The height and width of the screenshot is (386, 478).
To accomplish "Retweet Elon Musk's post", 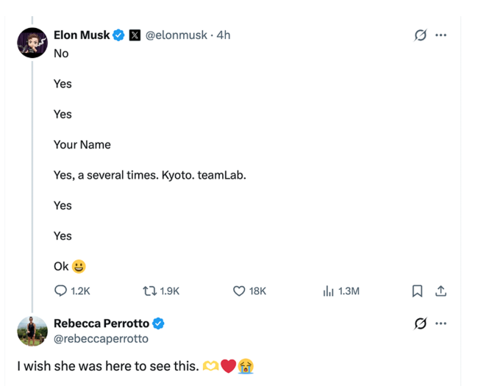I will click(149, 291).
